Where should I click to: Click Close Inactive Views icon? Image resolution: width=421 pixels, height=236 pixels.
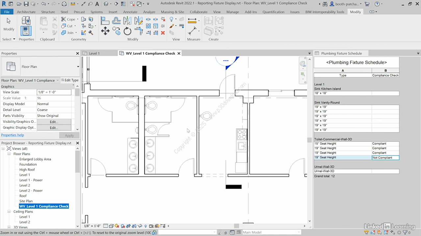pos(132,4)
